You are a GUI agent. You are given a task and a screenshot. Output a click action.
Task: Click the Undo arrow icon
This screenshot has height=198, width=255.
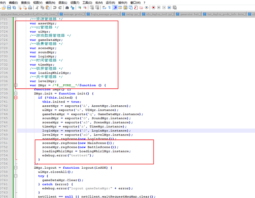(x=55, y=8)
